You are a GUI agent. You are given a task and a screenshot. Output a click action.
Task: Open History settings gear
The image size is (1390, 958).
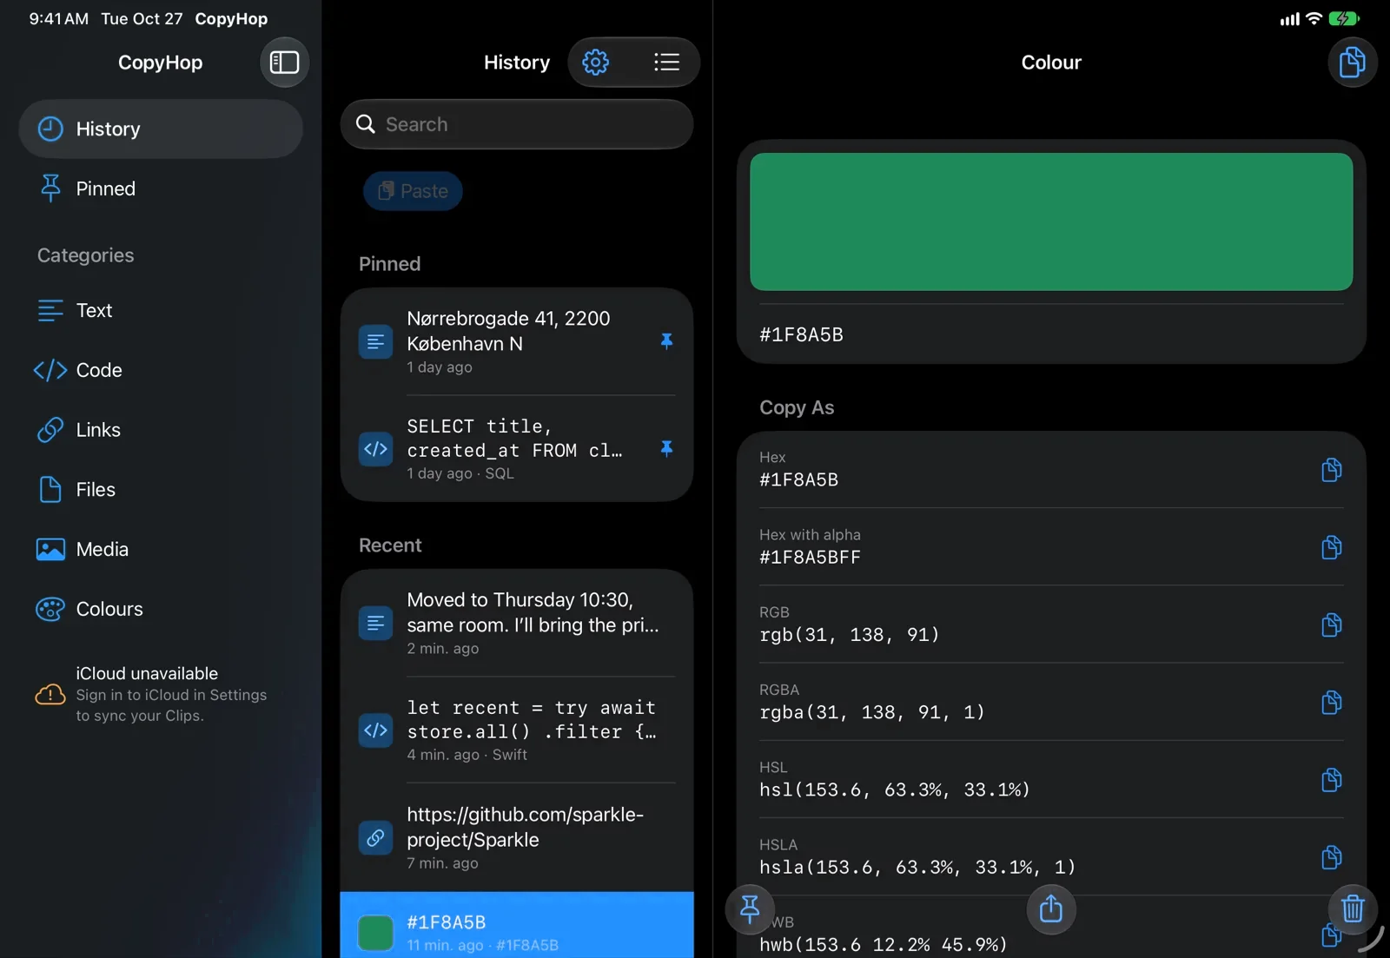(x=595, y=63)
